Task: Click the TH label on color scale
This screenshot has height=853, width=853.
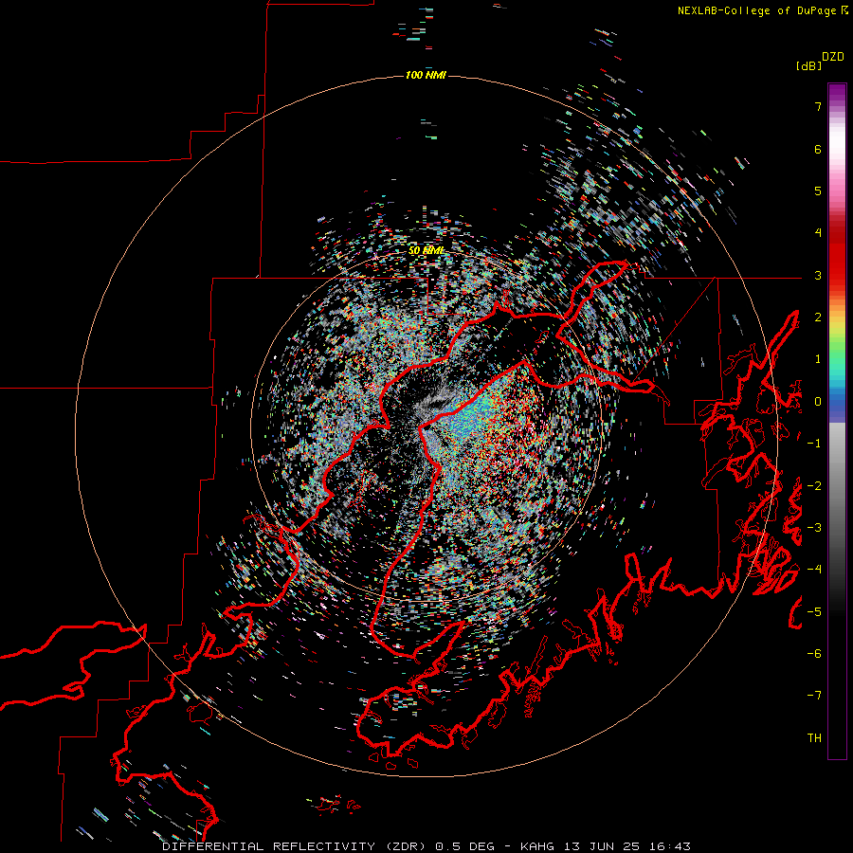Action: click(814, 738)
